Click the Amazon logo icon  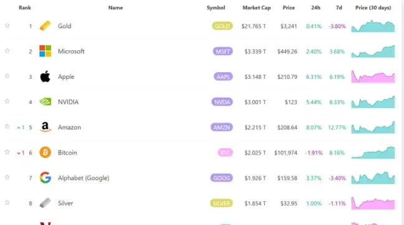pos(45,127)
